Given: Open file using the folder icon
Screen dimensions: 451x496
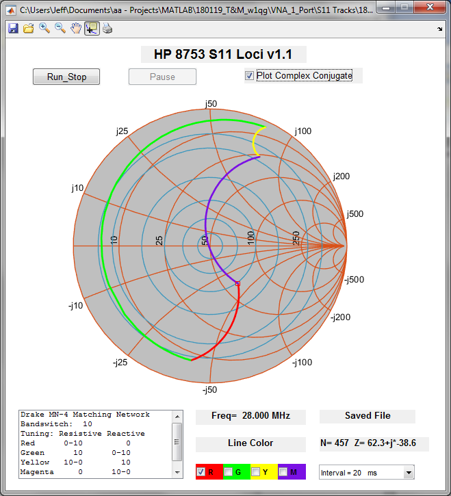Looking at the screenshot, I should click(x=29, y=29).
